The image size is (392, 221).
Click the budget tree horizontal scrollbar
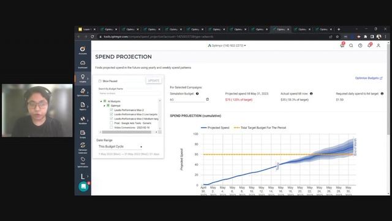[127, 132]
